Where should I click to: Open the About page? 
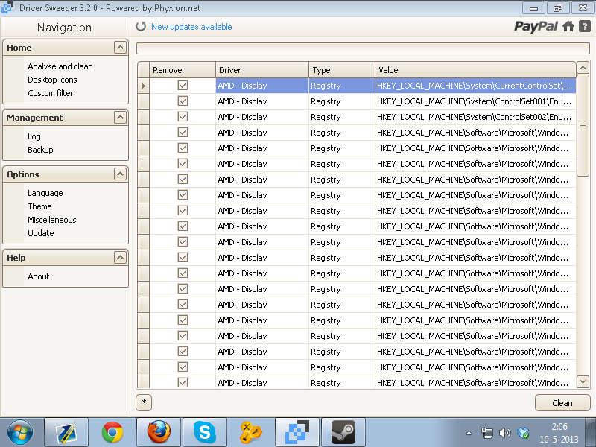39,276
